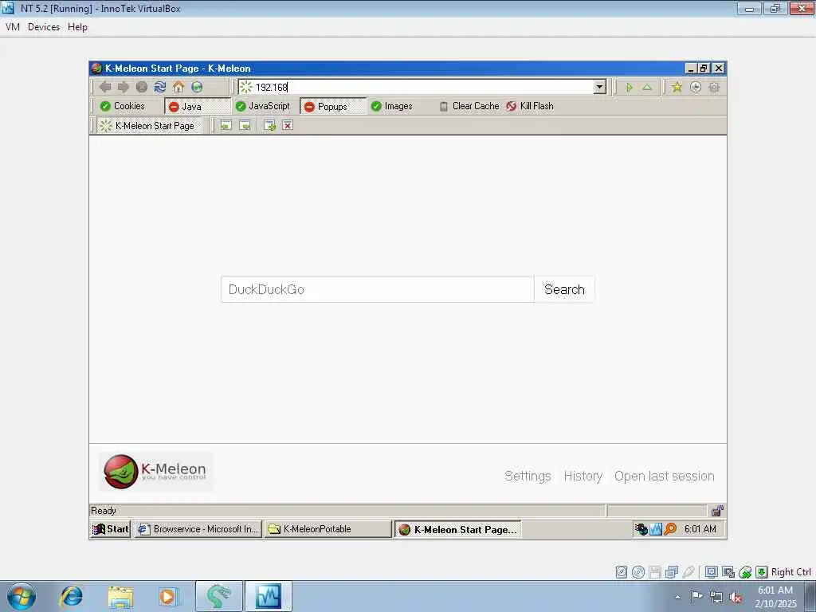This screenshot has width=816, height=612.
Task: Show hidden Windows tray icons
Action: pyautogui.click(x=677, y=597)
